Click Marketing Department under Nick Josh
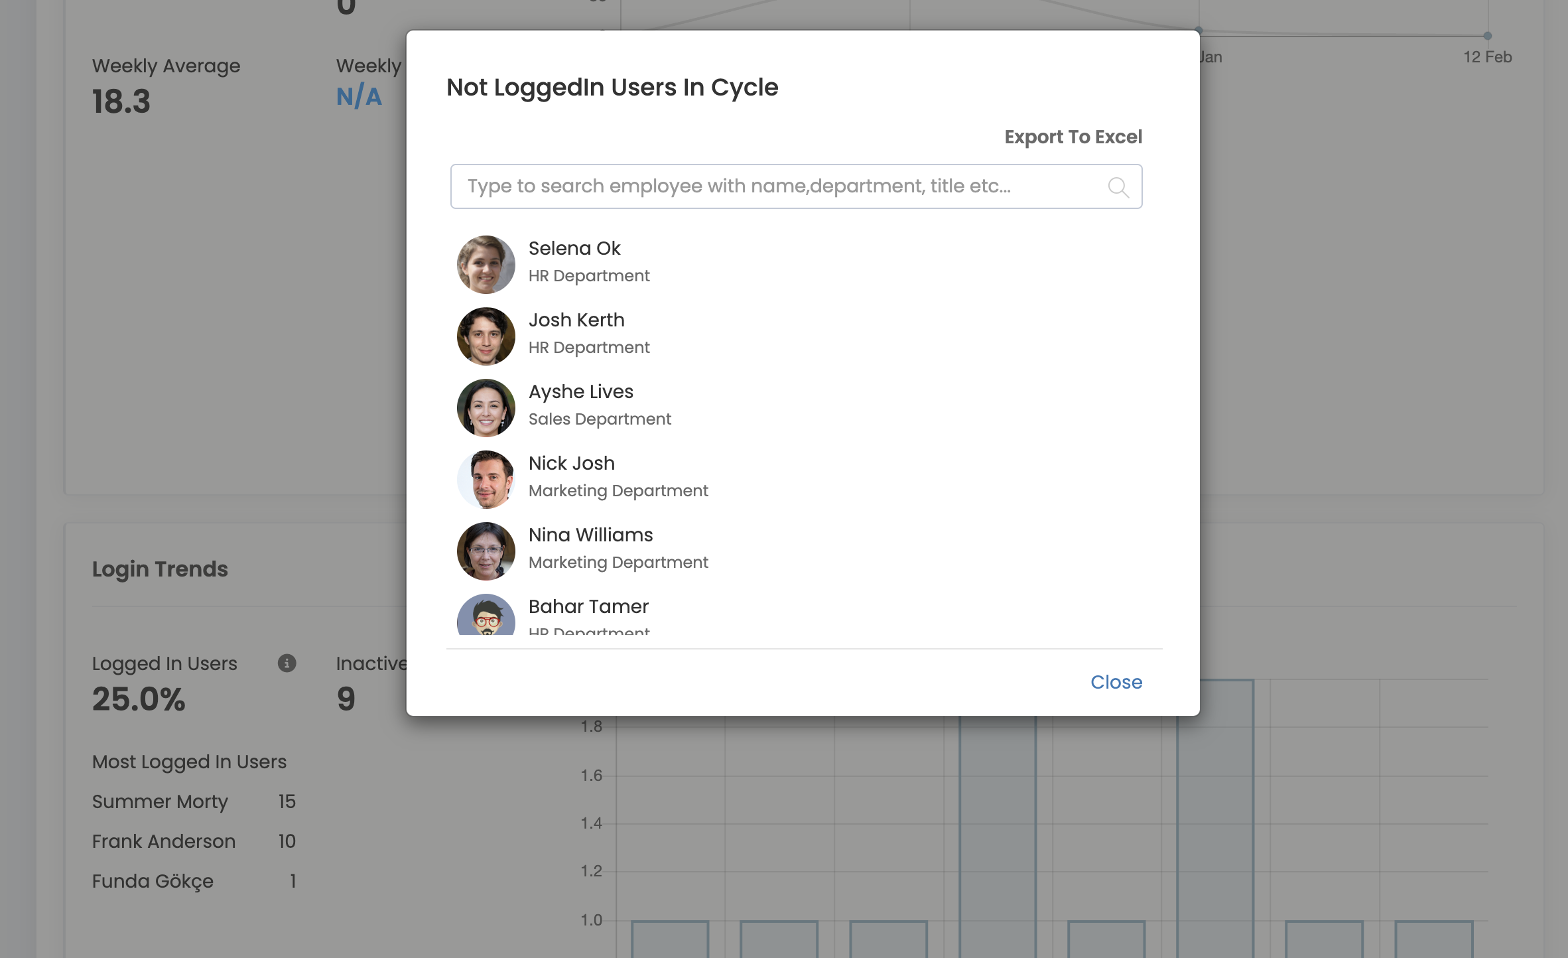This screenshot has width=1568, height=958. pyautogui.click(x=618, y=491)
